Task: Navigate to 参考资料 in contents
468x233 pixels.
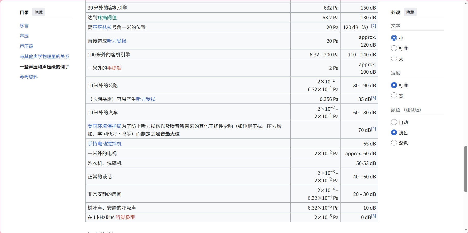Action: coord(29,77)
